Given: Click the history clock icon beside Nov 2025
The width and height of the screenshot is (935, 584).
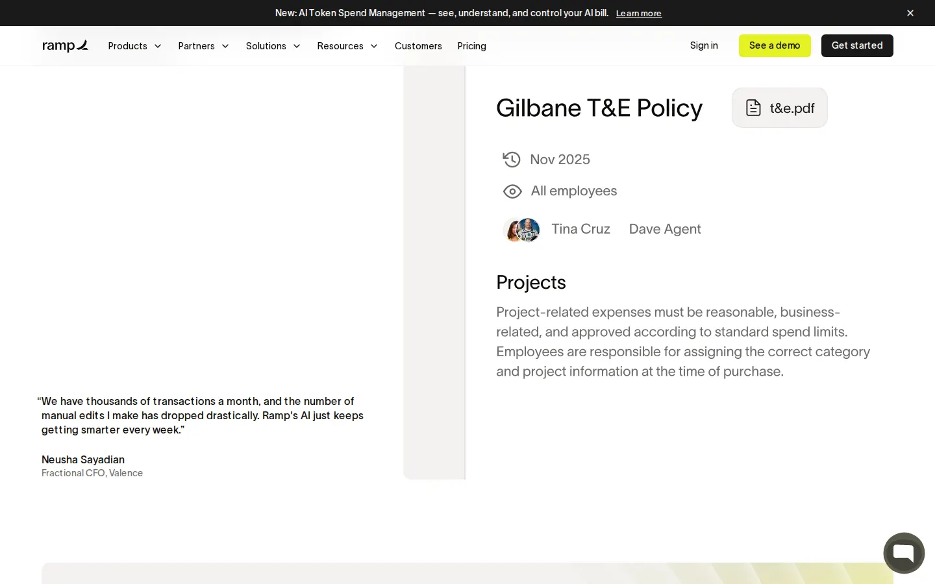Looking at the screenshot, I should coord(512,160).
